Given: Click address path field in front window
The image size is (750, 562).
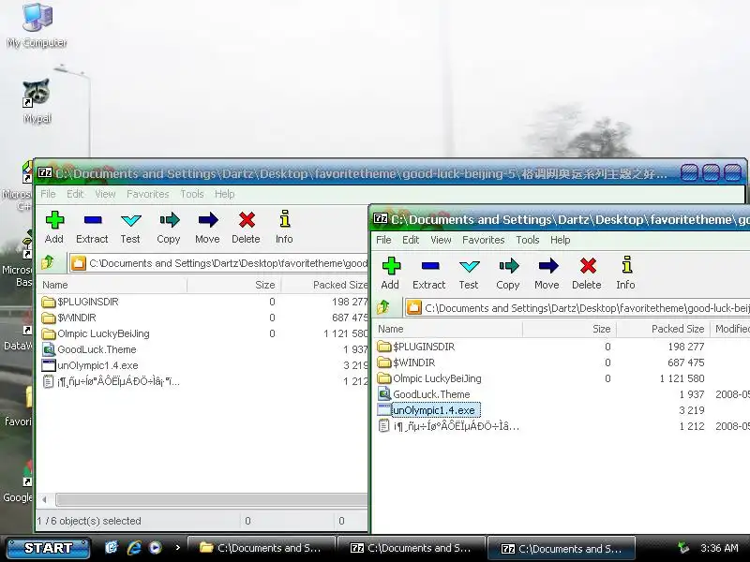Looking at the screenshot, I should click(577, 308).
